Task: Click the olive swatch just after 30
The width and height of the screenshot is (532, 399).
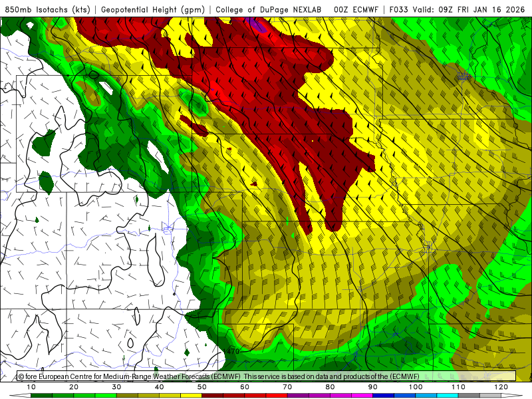Action: tap(127, 396)
